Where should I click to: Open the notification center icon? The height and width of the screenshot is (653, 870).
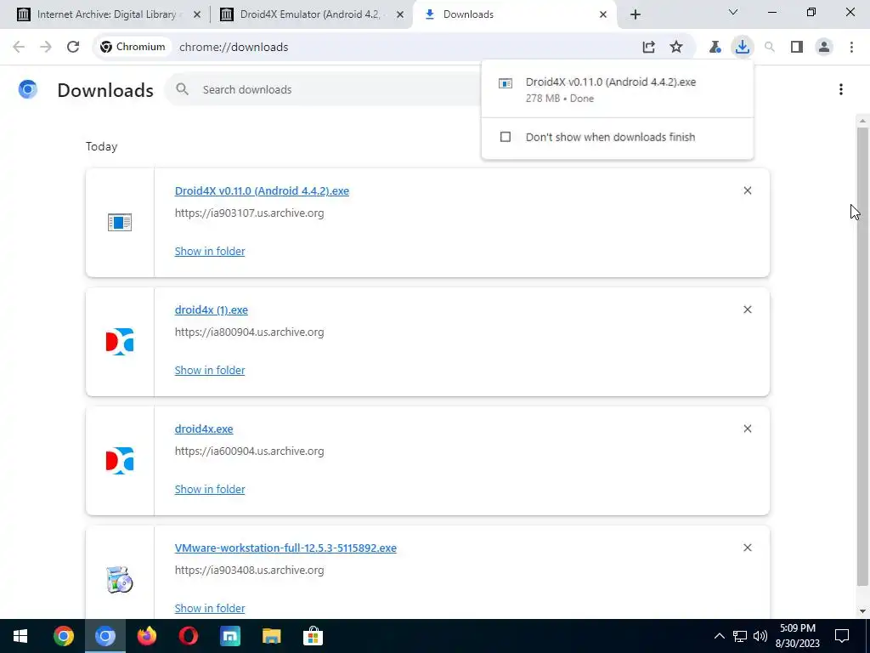[842, 636]
